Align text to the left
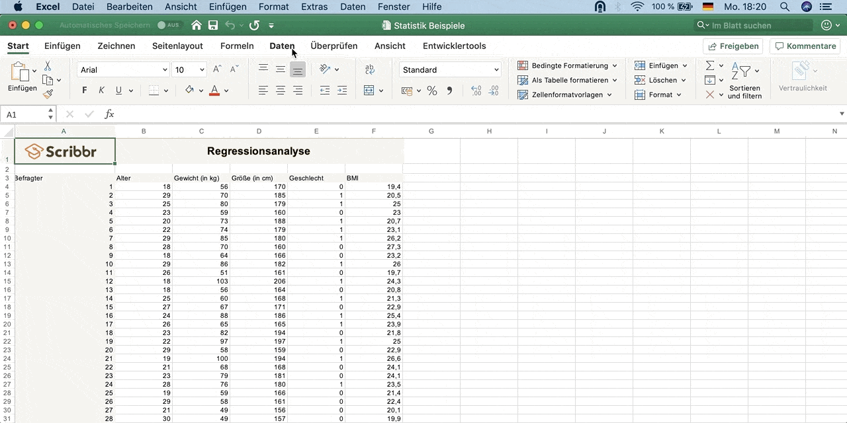This screenshot has height=423, width=847. pyautogui.click(x=263, y=91)
